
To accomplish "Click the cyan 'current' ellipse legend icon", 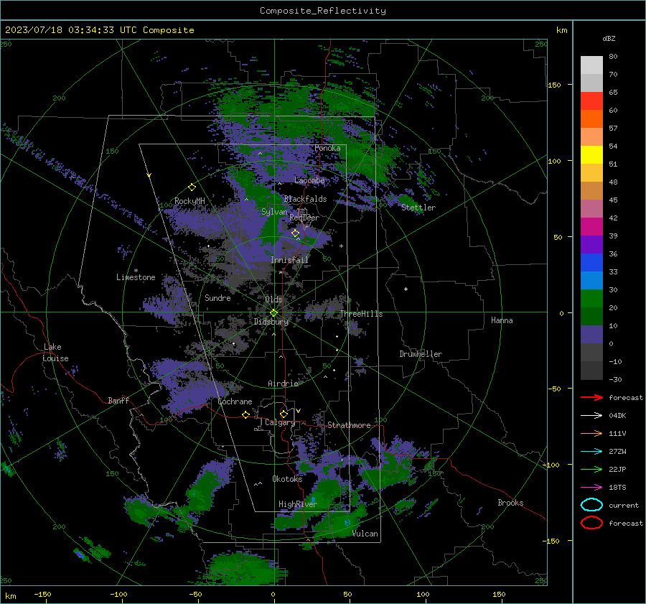I will [x=591, y=505].
